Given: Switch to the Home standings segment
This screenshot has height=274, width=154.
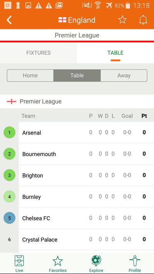Looking at the screenshot, I should [x=30, y=76].
